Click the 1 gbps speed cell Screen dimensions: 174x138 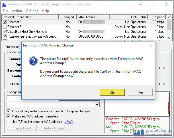[x=159, y=32]
